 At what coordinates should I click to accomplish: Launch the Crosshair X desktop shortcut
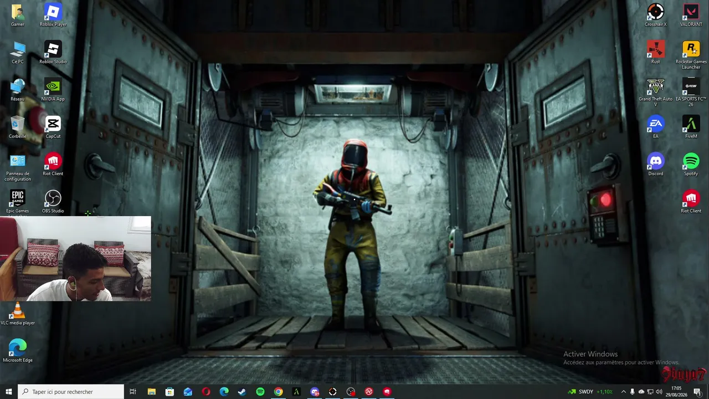click(656, 16)
